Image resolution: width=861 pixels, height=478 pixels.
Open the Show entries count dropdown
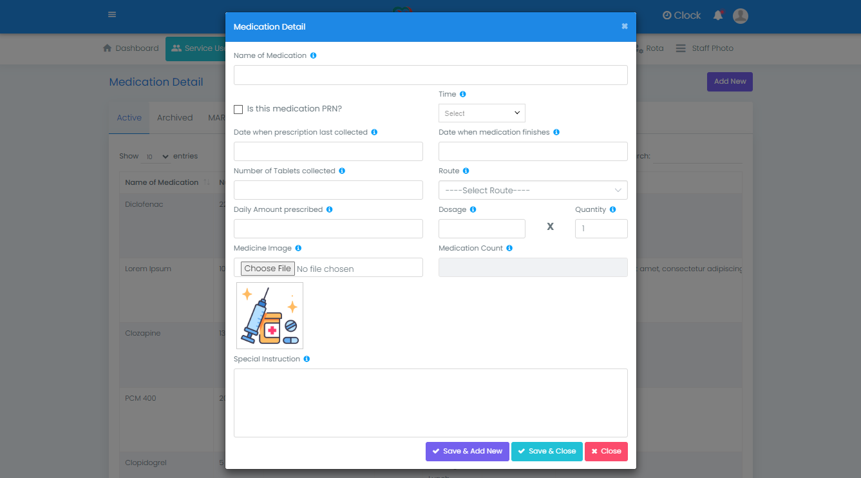(155, 157)
